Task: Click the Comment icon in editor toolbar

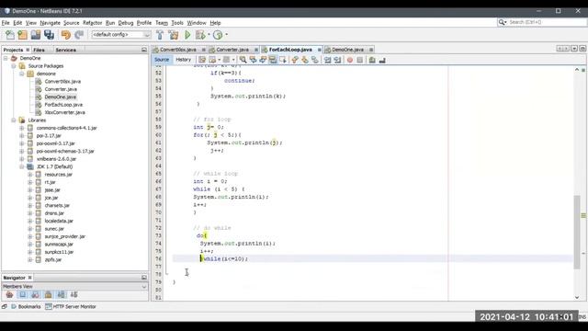Action: [372, 60]
